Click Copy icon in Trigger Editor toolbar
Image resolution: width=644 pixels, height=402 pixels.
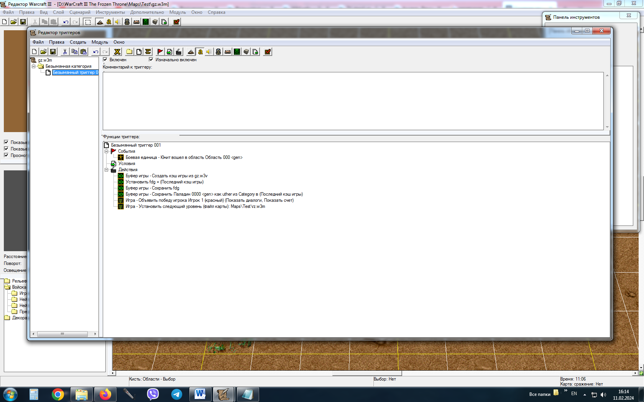(74, 52)
